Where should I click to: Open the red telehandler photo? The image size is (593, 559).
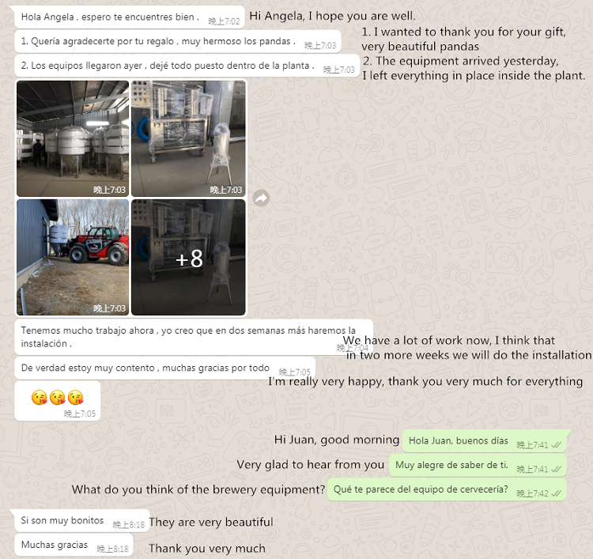pos(73,257)
